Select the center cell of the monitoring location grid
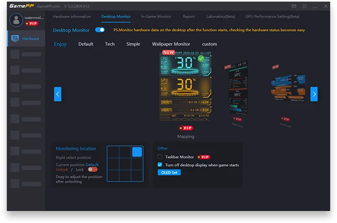Screen dimensions: 337x223 124,164
